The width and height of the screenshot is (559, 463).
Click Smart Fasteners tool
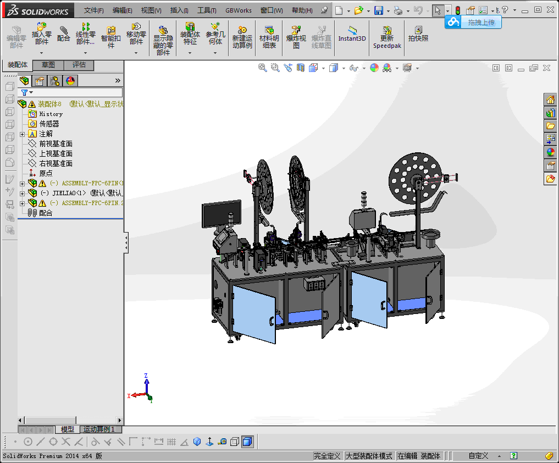[111, 37]
